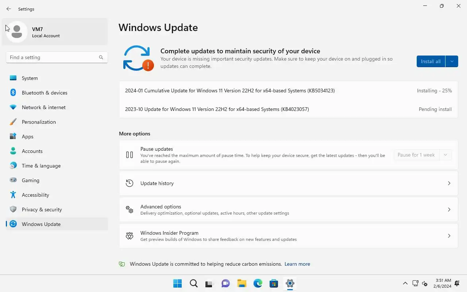Open File Explorer from taskbar
The height and width of the screenshot is (292, 467).
pos(242,283)
